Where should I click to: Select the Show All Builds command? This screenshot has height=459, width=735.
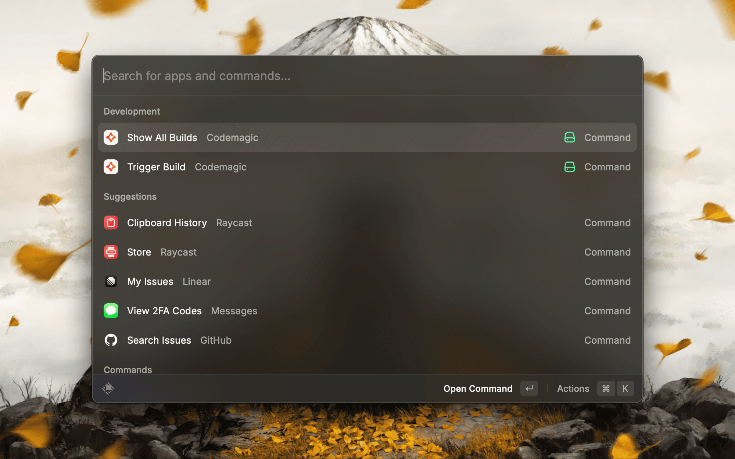point(162,138)
